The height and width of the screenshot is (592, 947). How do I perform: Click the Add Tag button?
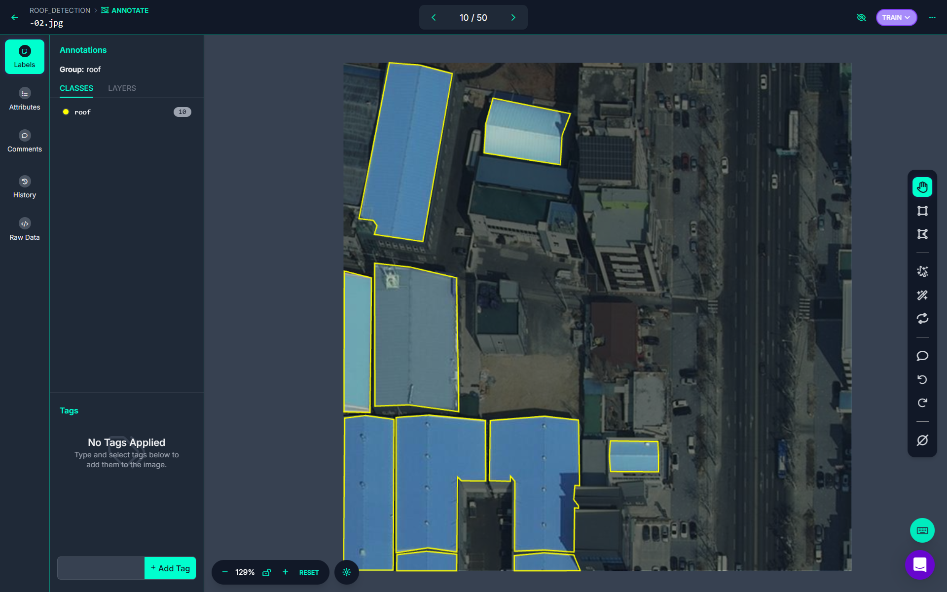tap(170, 568)
